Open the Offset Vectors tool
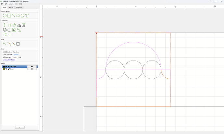Screen dimensions: 224x134 pyautogui.click(x=5, y=30)
